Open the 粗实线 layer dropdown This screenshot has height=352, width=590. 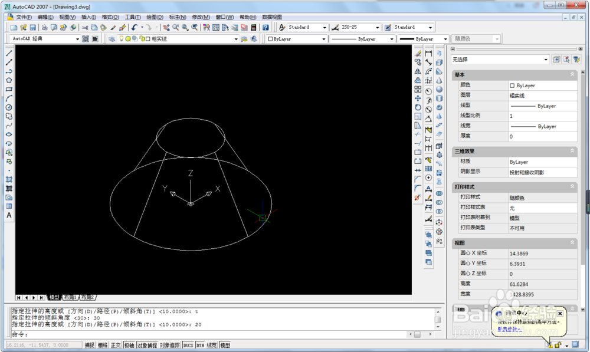point(236,39)
